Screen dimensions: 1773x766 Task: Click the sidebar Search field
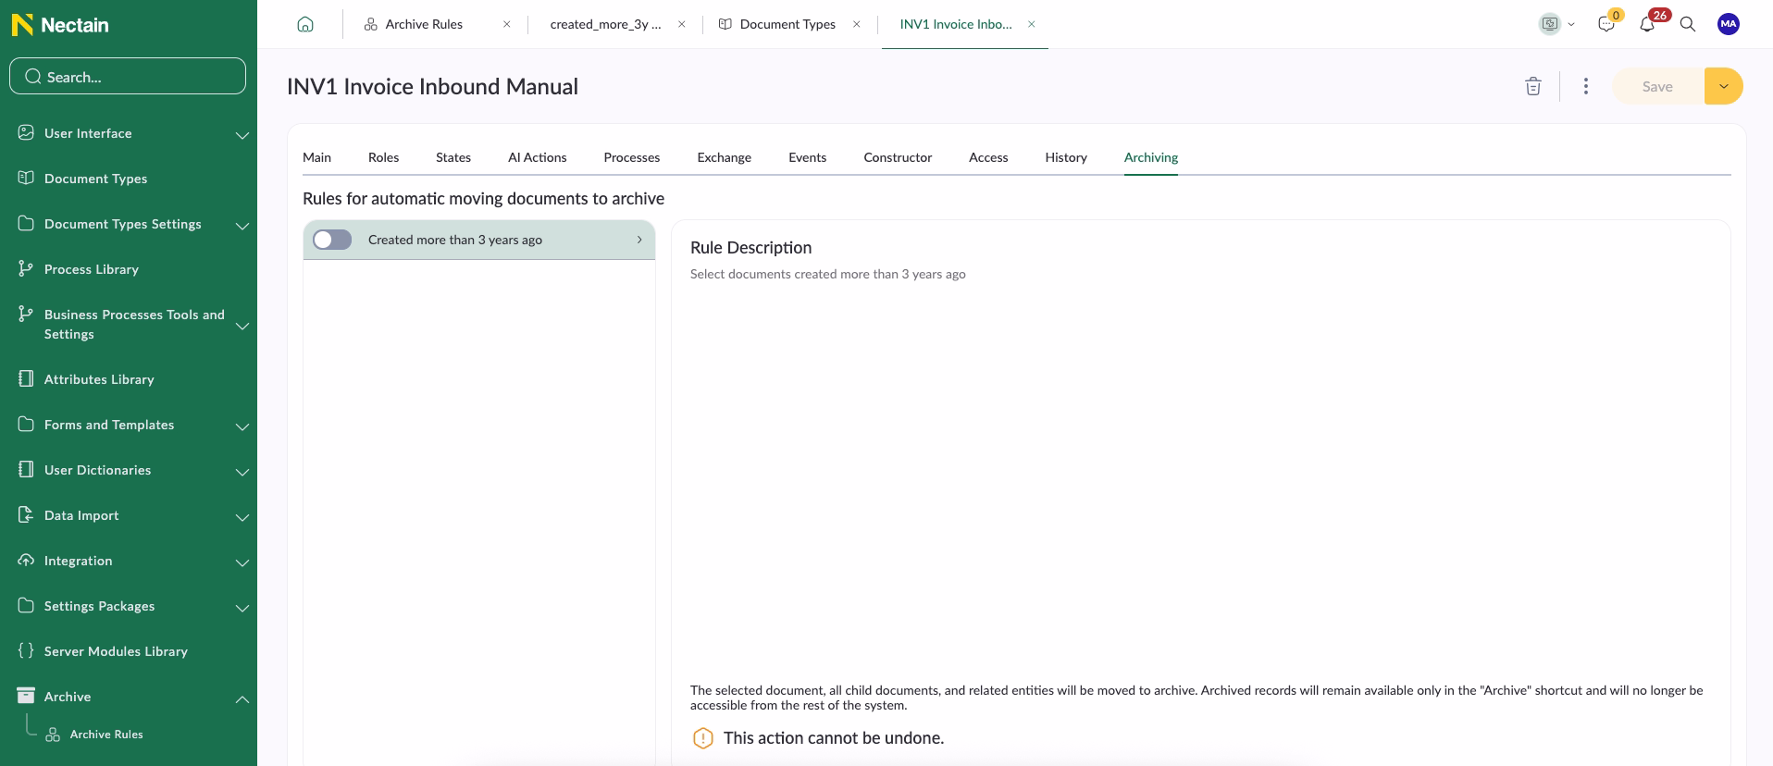(128, 76)
